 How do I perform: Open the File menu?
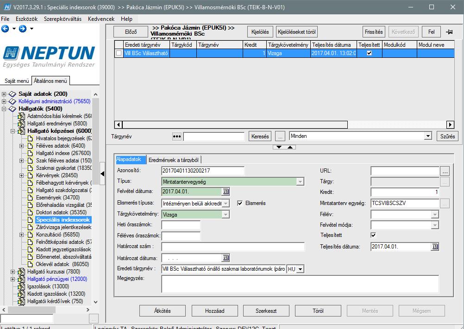5,19
